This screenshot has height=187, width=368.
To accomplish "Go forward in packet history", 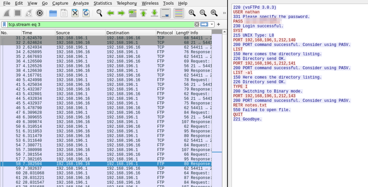I will (x=121, y=13).
